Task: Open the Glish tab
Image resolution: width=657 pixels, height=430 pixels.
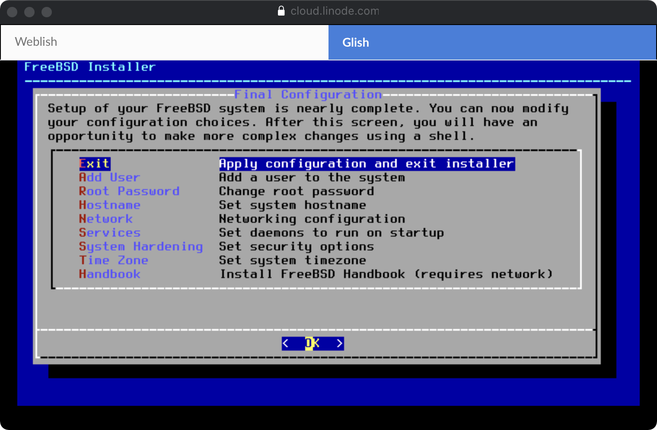Action: (x=492, y=42)
